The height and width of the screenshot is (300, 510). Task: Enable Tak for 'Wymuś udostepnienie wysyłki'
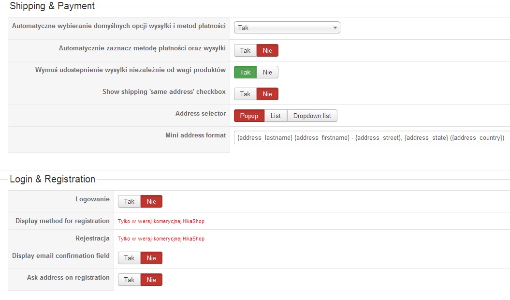tap(245, 73)
